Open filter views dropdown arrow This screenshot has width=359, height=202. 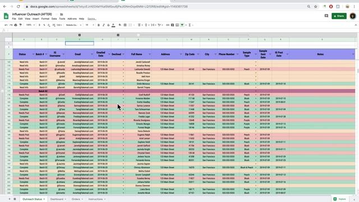(186, 25)
